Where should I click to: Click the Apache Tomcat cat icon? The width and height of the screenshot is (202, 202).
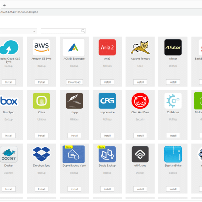[x=140, y=47]
